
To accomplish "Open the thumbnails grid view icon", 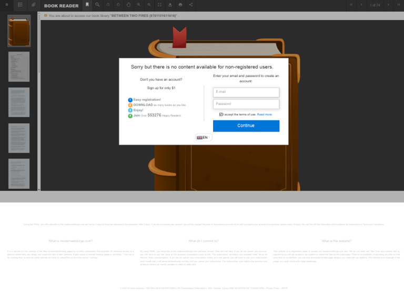I will point(7,5).
